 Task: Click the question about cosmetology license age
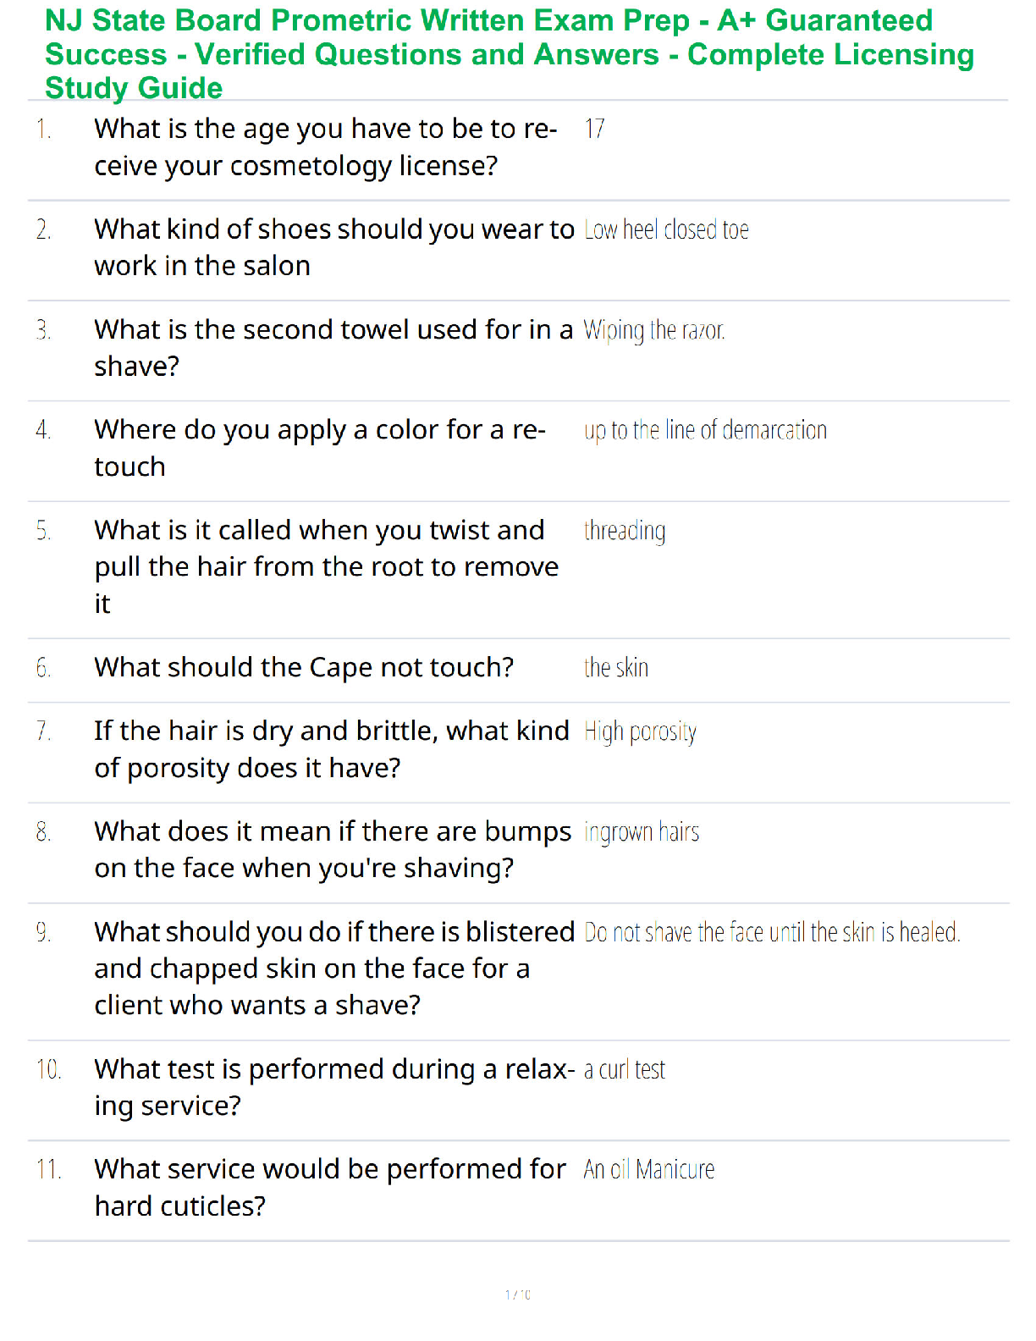coord(326,147)
